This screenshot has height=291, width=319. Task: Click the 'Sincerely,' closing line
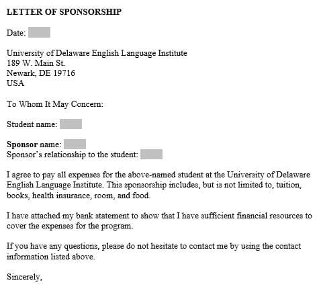[24, 277]
